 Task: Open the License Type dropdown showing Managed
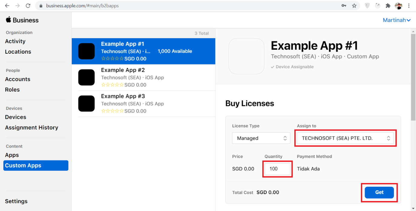tap(261, 138)
